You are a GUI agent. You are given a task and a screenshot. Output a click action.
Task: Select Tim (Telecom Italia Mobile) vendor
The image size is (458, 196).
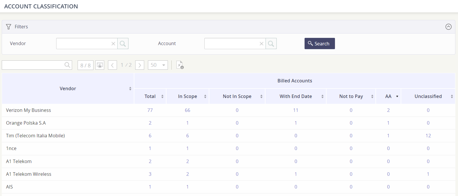tap(35, 136)
